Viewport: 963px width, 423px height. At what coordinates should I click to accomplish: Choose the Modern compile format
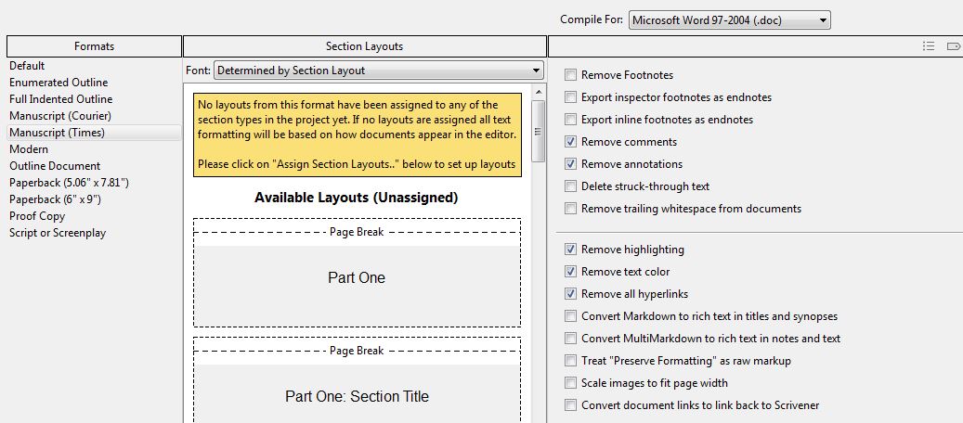pyautogui.click(x=29, y=149)
